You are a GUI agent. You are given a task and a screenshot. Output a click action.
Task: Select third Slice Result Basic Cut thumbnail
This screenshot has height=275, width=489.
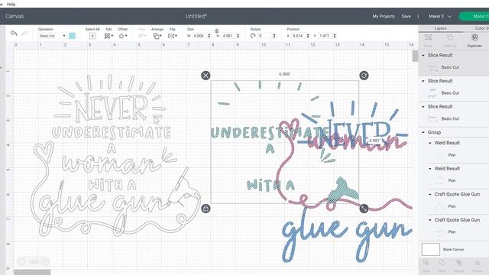click(432, 119)
